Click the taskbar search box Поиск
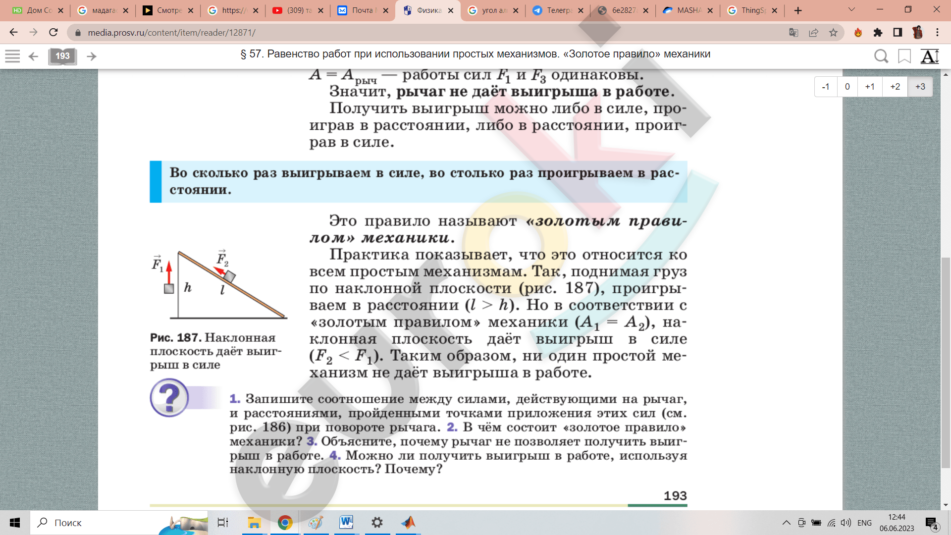This screenshot has height=535, width=951. click(119, 523)
